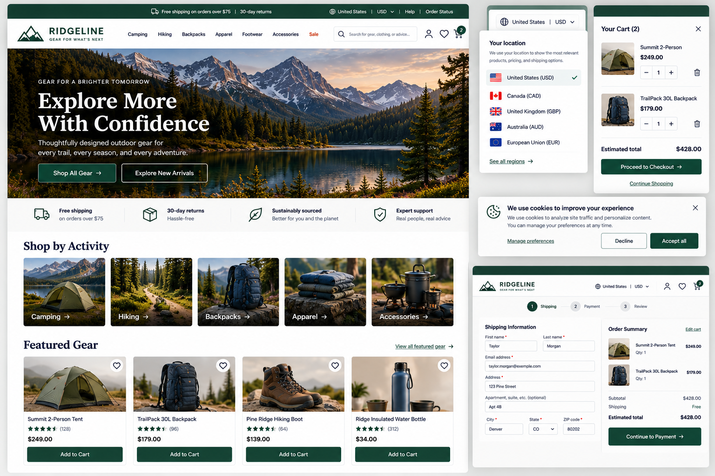715x476 pixels.
Task: Click Shop All Gear button
Action: (77, 173)
